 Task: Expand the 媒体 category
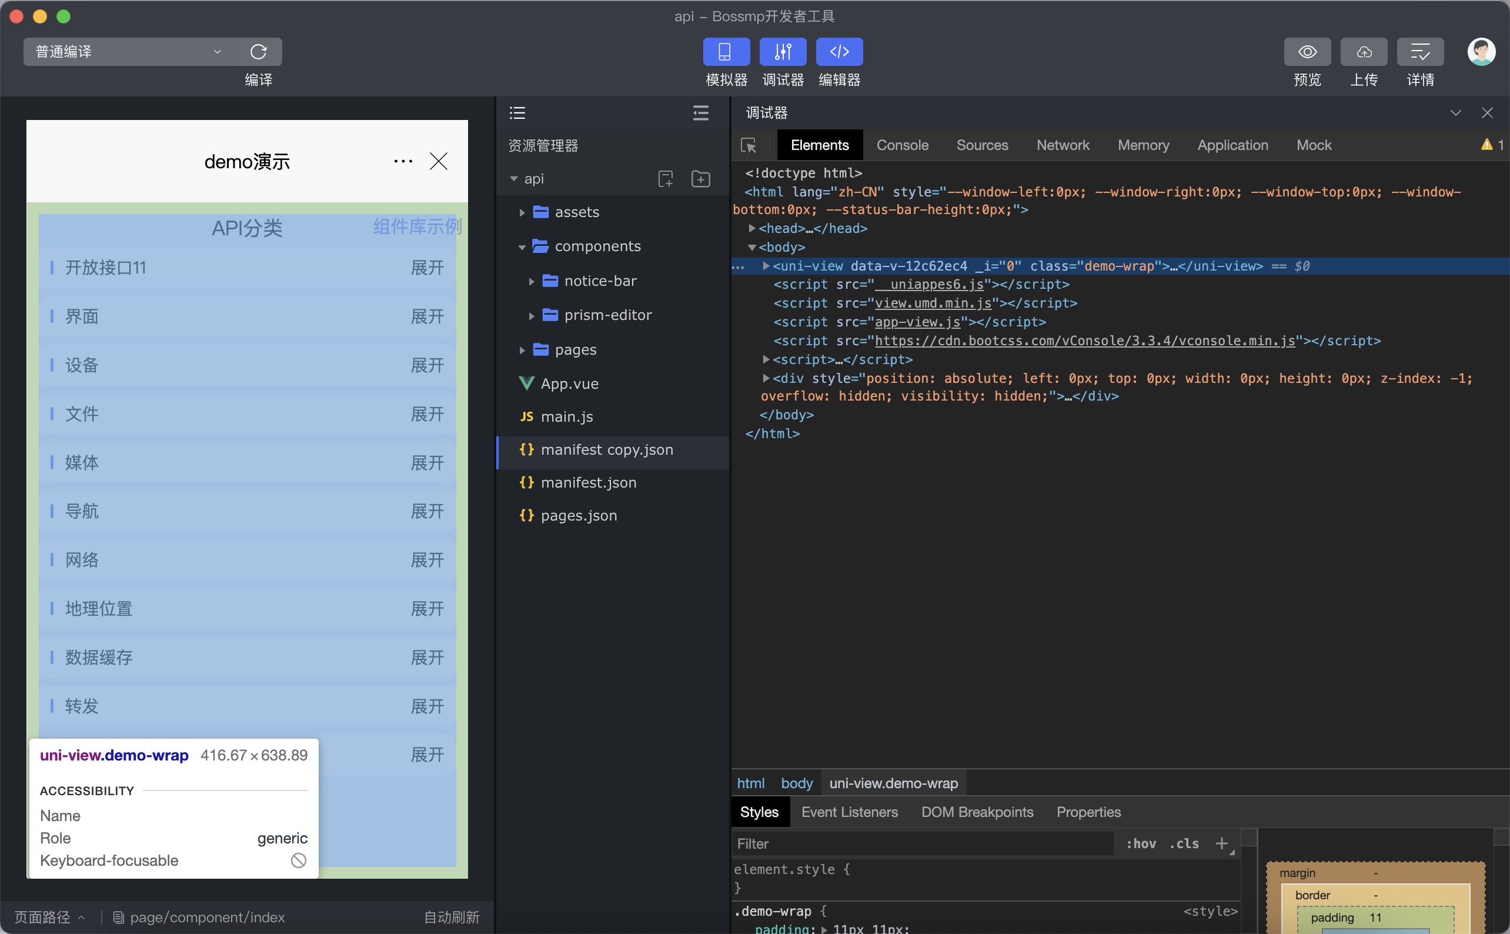click(427, 463)
